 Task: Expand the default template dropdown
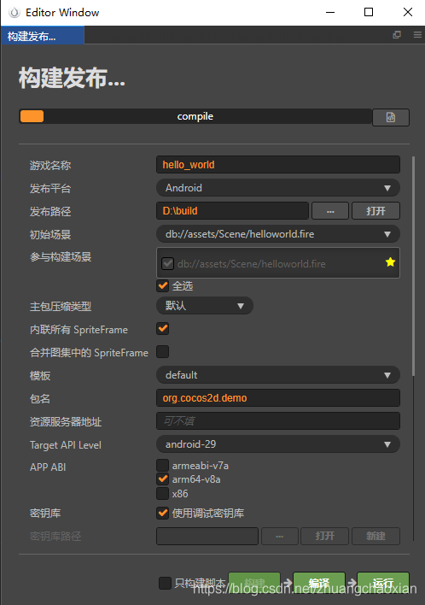click(x=278, y=375)
